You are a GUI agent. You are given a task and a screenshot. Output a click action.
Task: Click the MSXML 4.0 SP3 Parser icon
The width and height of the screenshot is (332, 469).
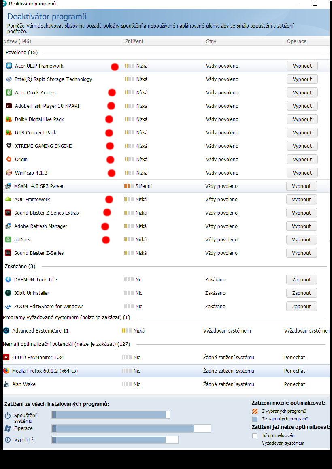pyautogui.click(x=8, y=186)
